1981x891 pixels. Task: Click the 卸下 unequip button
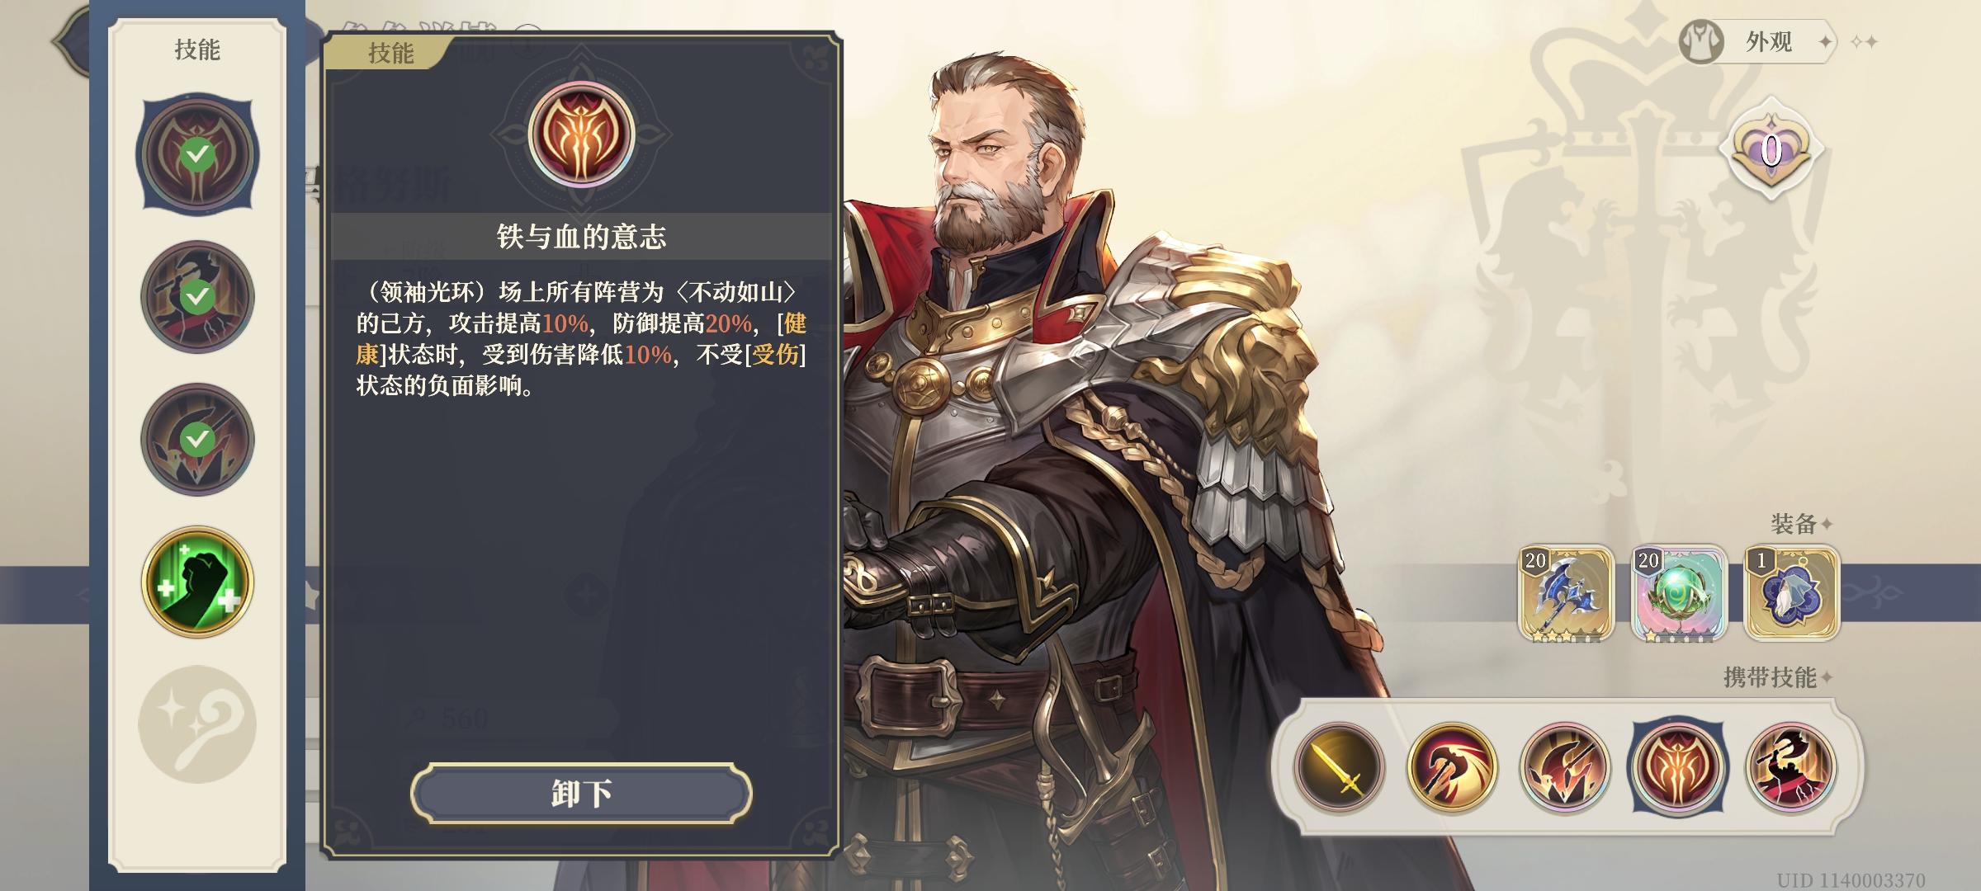(581, 793)
